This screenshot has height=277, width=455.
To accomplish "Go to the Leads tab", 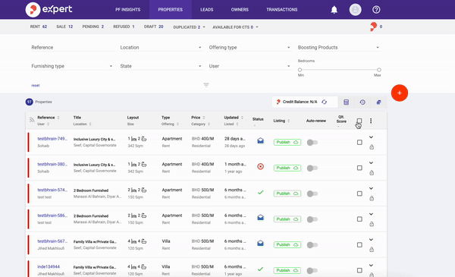I will tap(206, 10).
